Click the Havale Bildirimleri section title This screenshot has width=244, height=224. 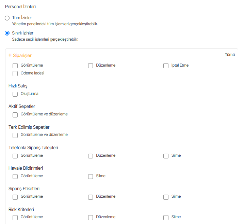pos(26,168)
